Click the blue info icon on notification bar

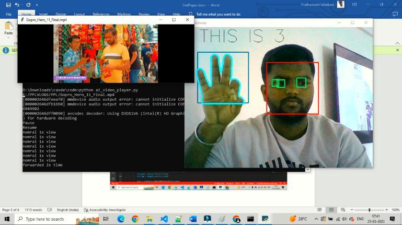(x=6, y=50)
